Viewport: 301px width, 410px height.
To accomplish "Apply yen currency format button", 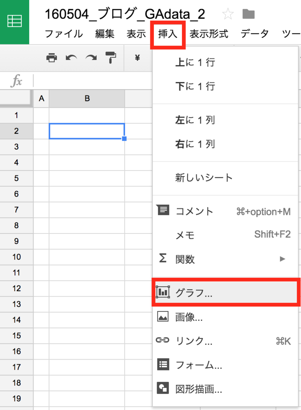I will 138,58.
